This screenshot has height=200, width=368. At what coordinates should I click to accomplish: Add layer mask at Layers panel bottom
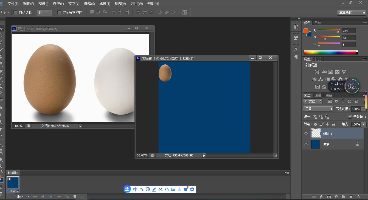(x=329, y=197)
